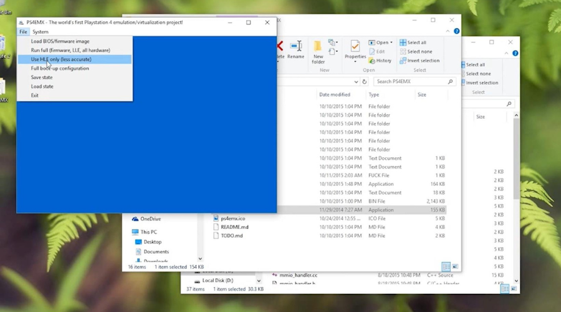Screen dimensions: 561x312
Task: Sort by Date modified column
Action: 335,95
